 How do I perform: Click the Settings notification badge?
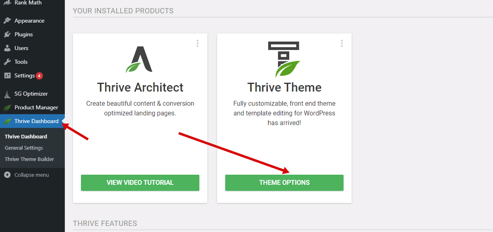pyautogui.click(x=39, y=76)
